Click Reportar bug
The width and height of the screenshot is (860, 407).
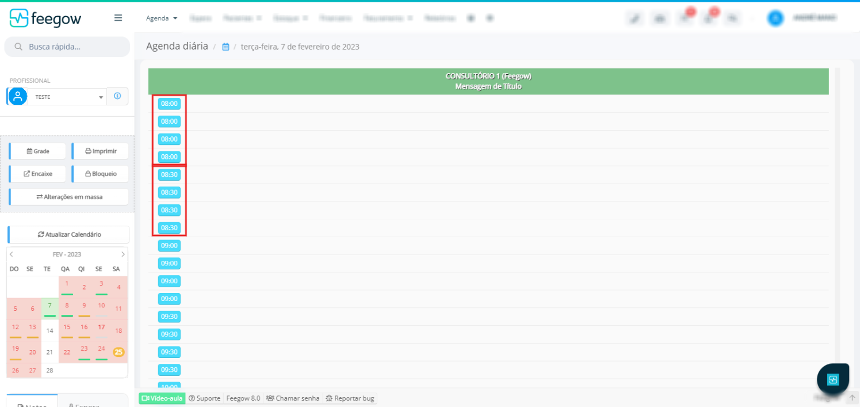[350, 398]
